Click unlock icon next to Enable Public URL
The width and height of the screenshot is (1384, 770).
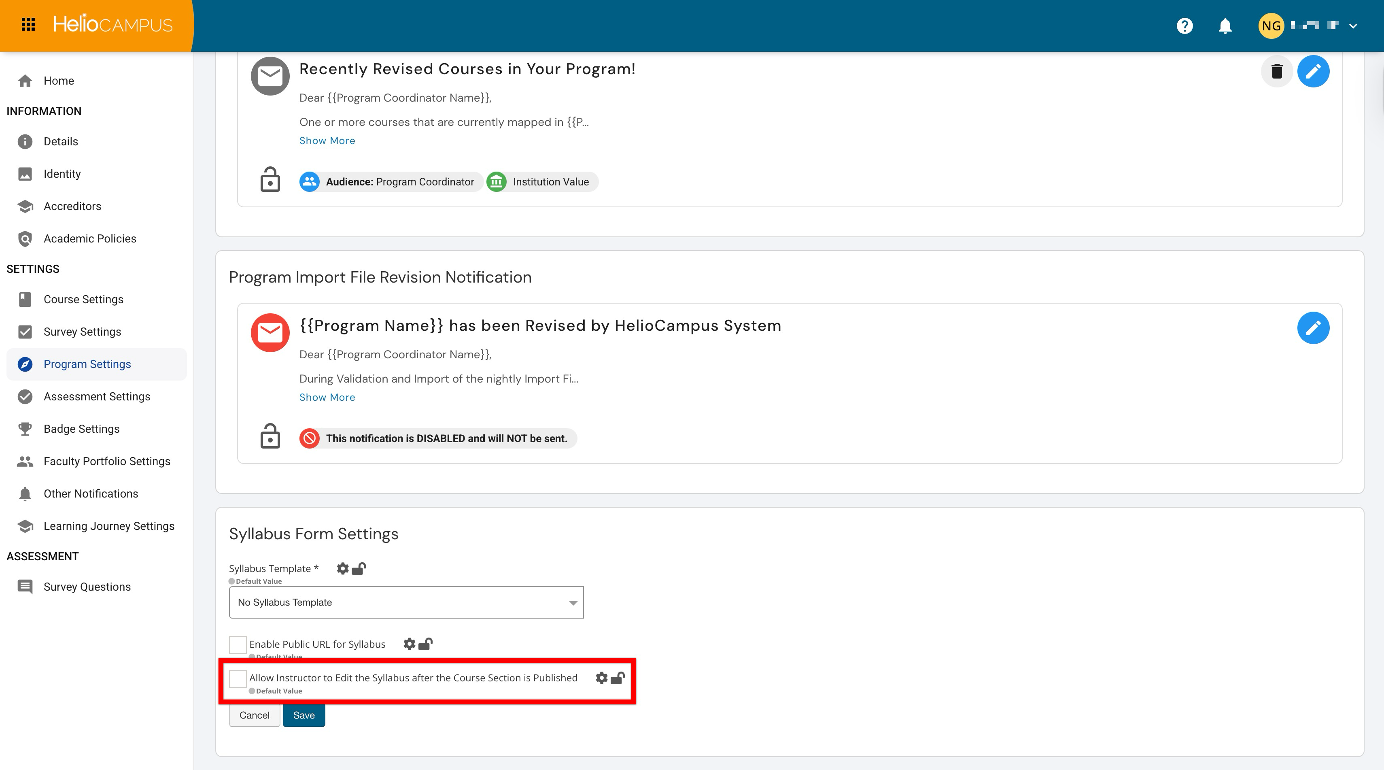[x=425, y=644]
